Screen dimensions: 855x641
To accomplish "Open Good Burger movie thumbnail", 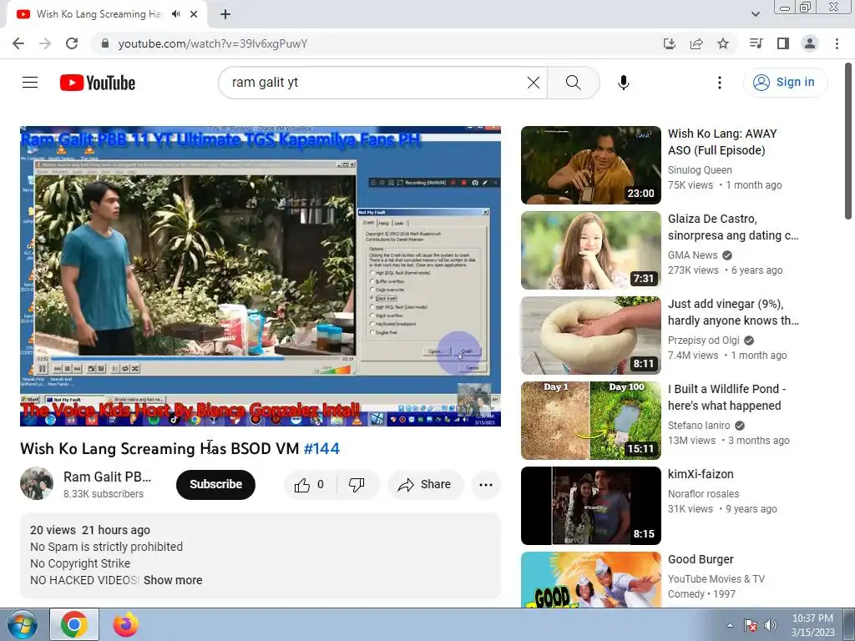I will 590,579.
